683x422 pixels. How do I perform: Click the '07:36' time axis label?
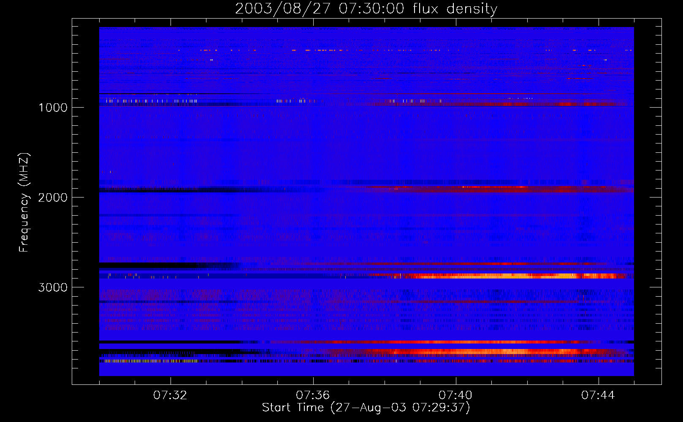pyautogui.click(x=313, y=395)
